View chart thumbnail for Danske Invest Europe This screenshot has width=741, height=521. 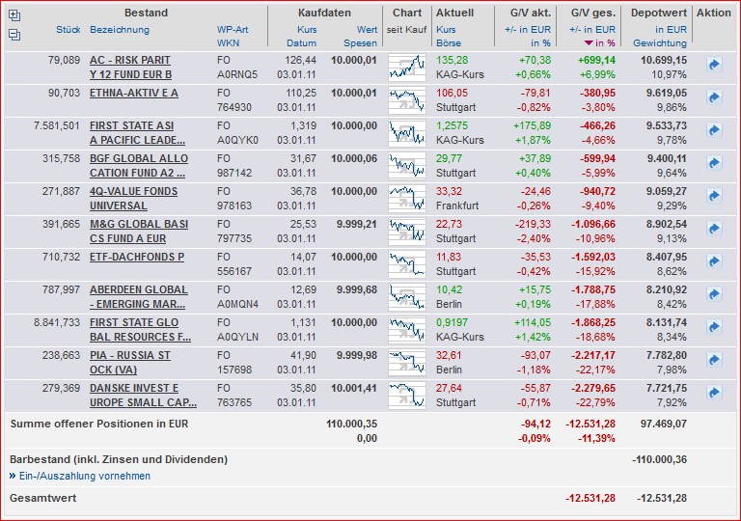point(407,396)
